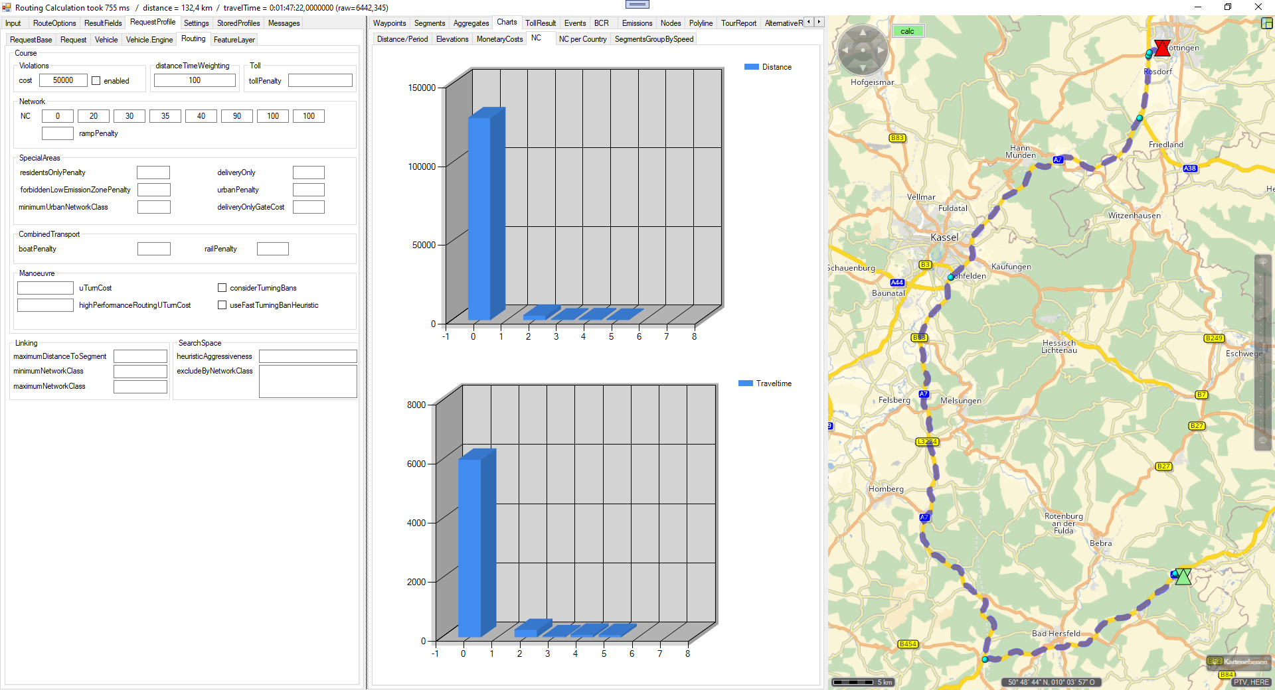The width and height of the screenshot is (1275, 690).
Task: Open the Vehicle.Engine profile tab
Action: 149,40
